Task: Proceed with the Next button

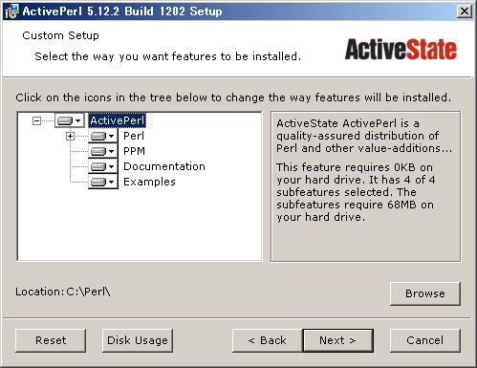Action: [x=338, y=340]
